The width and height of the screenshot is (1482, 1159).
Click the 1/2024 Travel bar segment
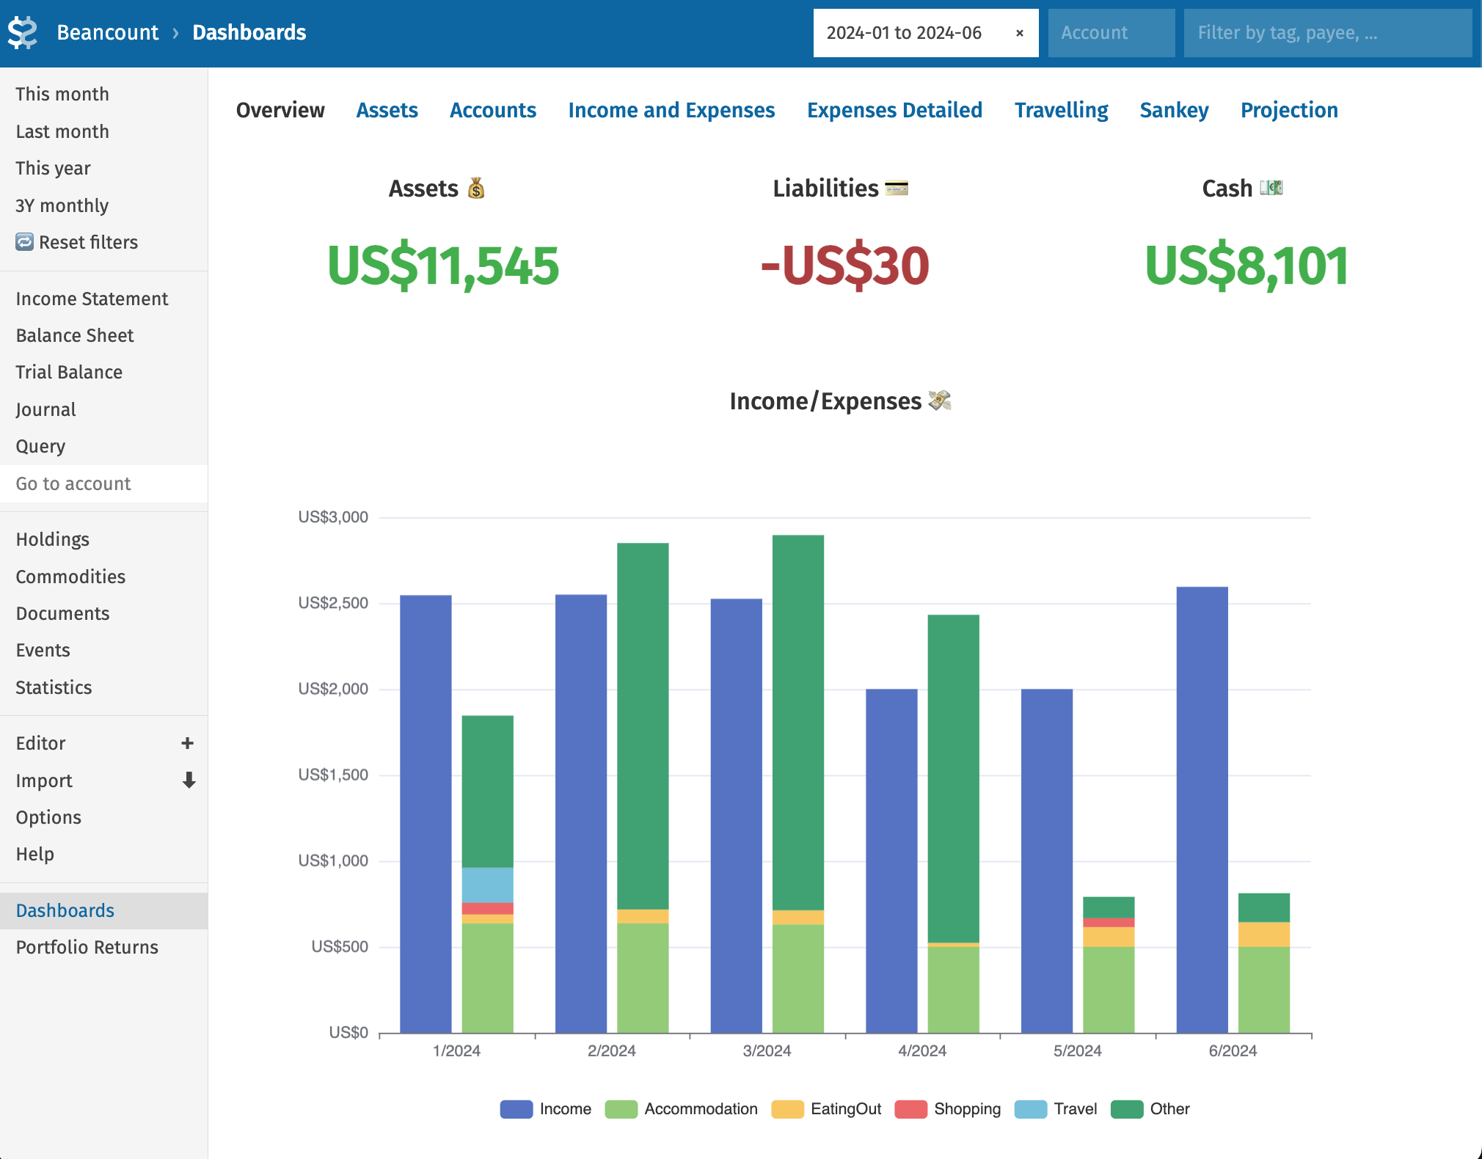[x=488, y=885]
